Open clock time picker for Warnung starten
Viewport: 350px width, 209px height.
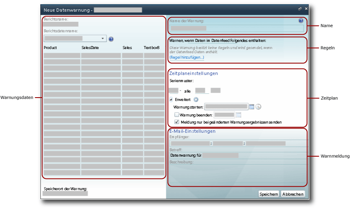[x=258, y=107]
